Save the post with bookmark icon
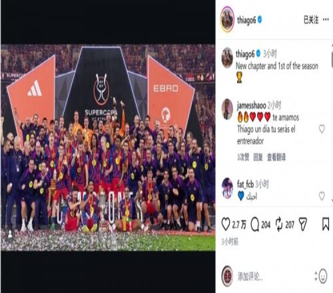This screenshot has width=333, height=293. pyautogui.click(x=326, y=224)
